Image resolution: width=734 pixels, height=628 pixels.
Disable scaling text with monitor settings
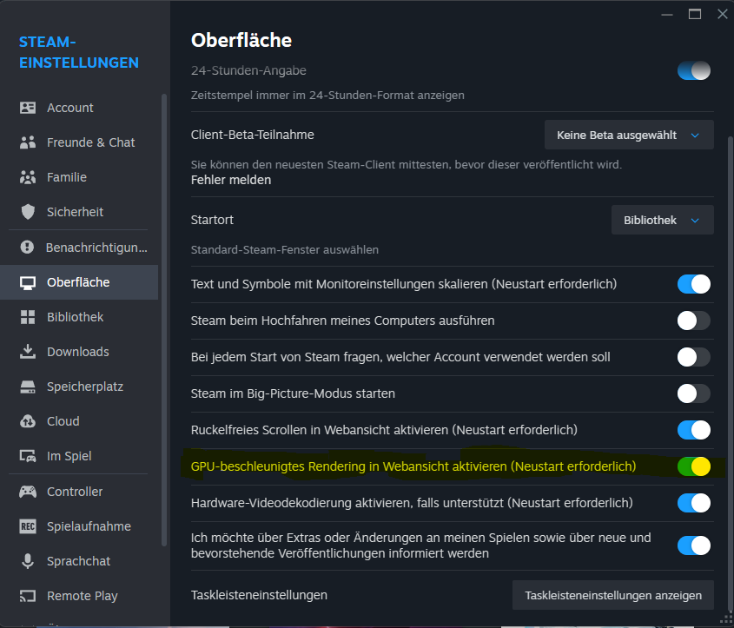pyautogui.click(x=694, y=284)
